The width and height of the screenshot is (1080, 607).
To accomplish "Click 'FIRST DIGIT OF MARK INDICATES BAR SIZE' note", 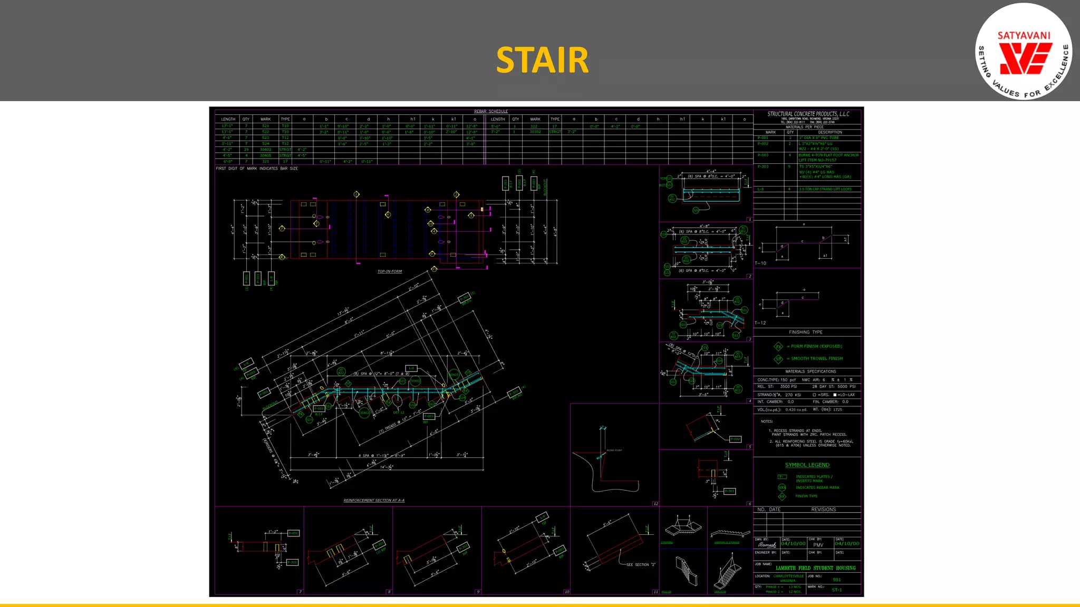I will coord(257,169).
